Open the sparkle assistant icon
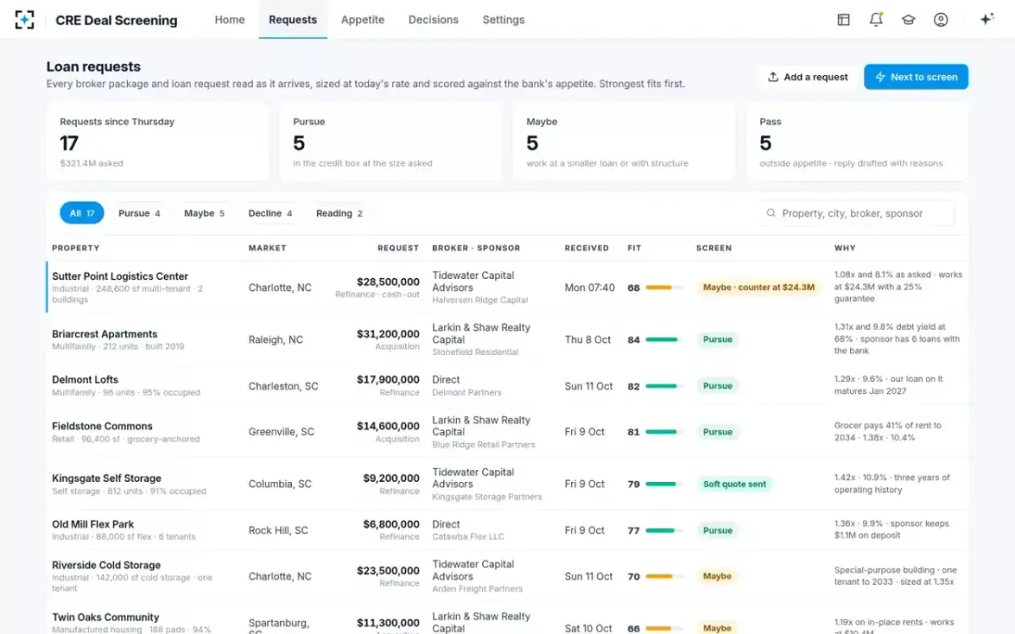The width and height of the screenshot is (1015, 634). coord(986,19)
